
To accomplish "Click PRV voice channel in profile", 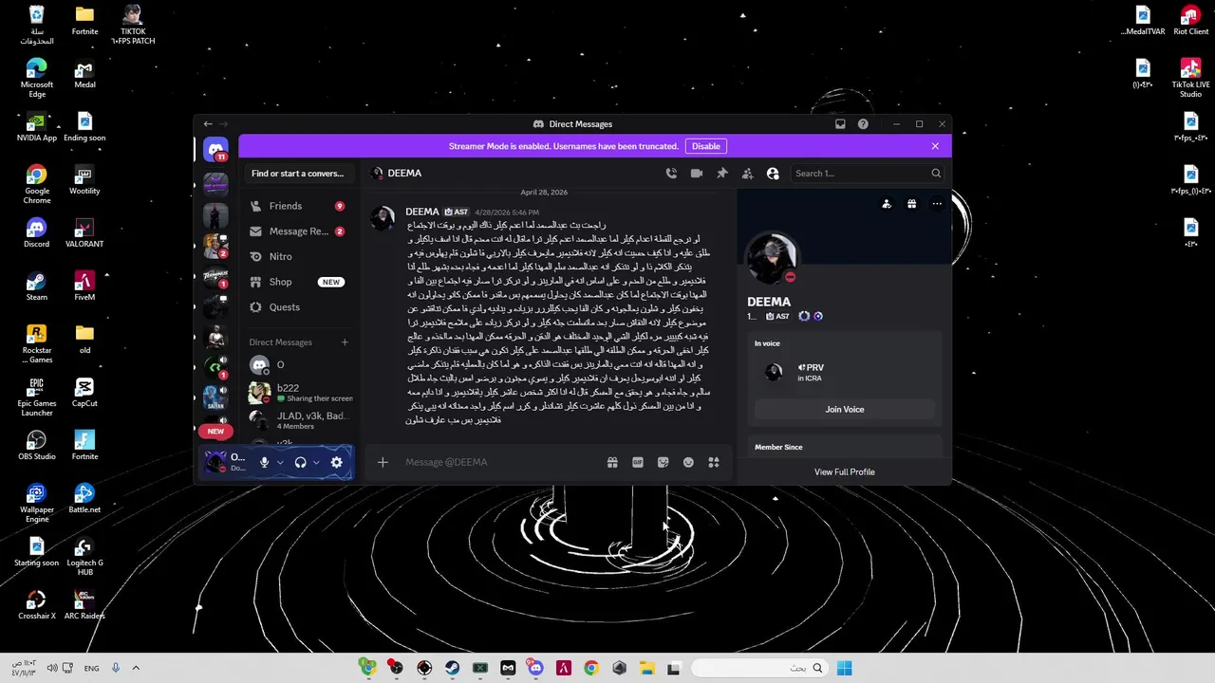I will (811, 367).
